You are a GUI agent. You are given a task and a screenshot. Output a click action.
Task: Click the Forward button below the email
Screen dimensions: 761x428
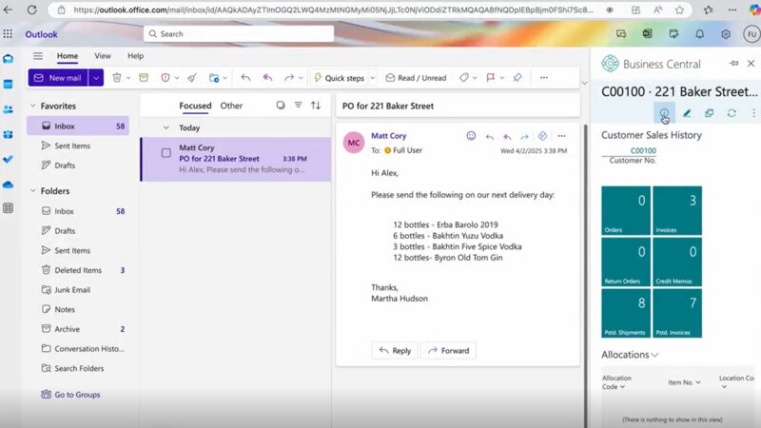(x=448, y=350)
